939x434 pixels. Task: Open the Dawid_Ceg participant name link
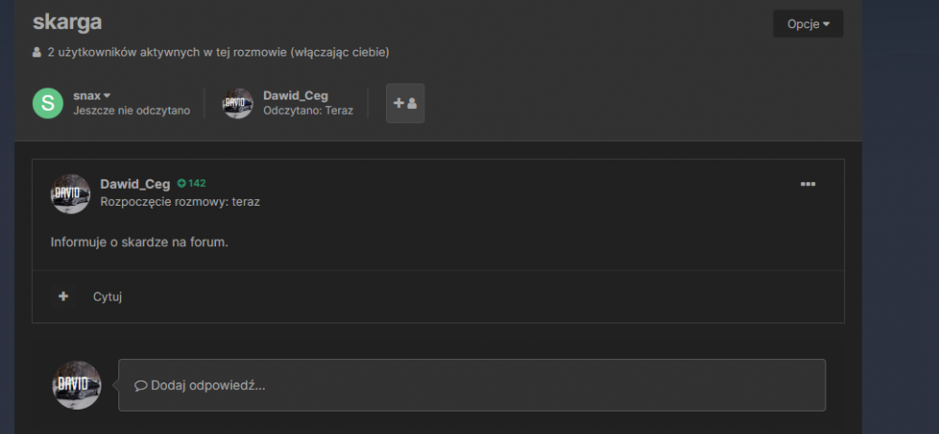tap(296, 95)
